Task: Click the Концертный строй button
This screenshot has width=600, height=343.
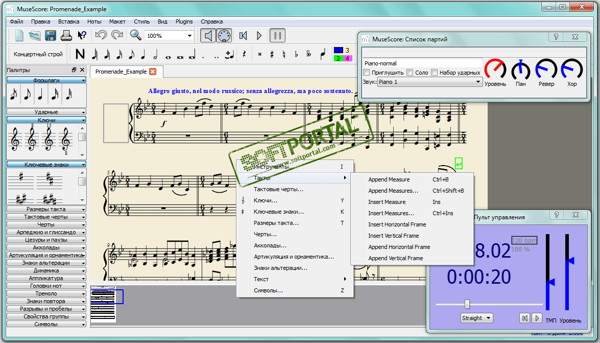Action: 38,54
